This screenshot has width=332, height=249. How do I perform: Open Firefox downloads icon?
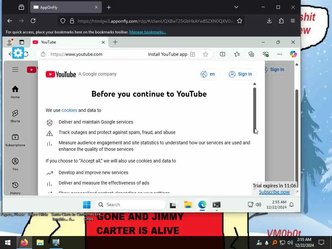[x=269, y=21]
